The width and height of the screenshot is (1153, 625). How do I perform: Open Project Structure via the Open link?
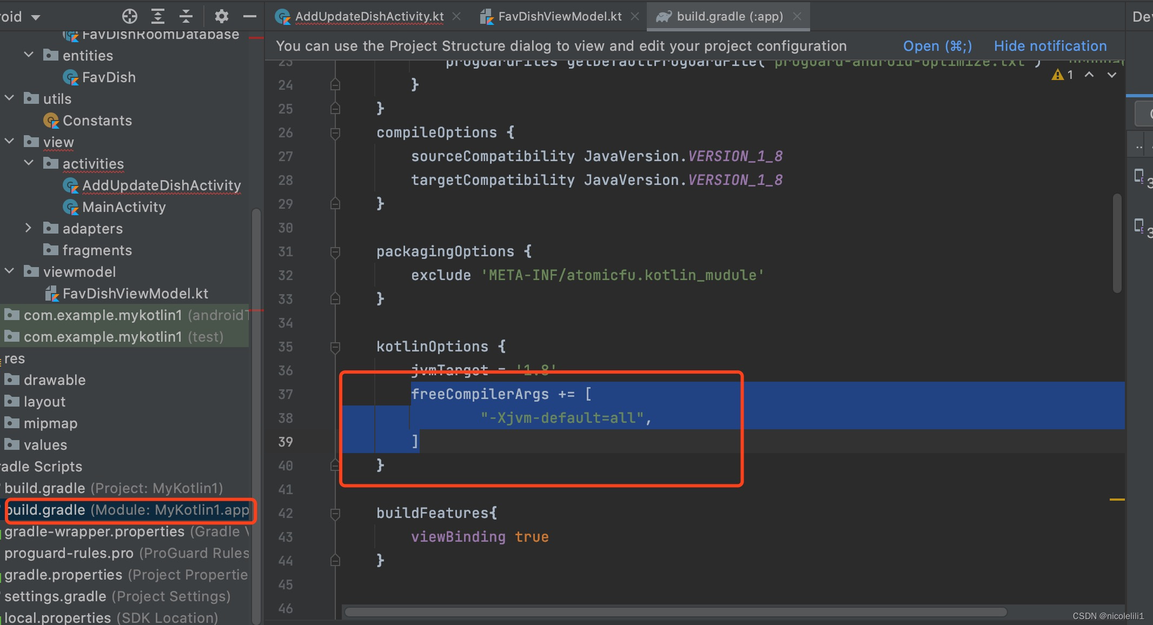(937, 46)
